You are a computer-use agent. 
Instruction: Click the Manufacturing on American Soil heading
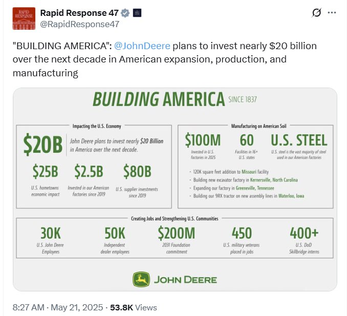pyautogui.click(x=258, y=126)
